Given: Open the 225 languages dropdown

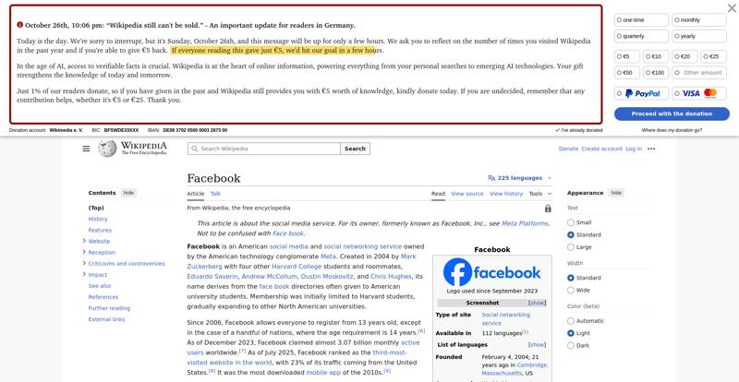Looking at the screenshot, I should coord(519,177).
